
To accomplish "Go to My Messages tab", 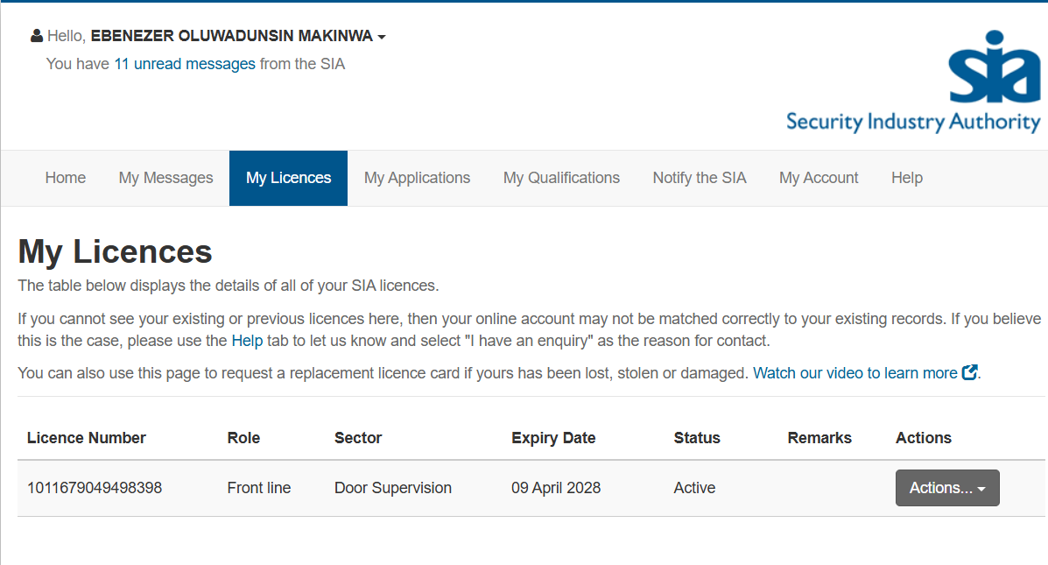I will click(x=166, y=178).
